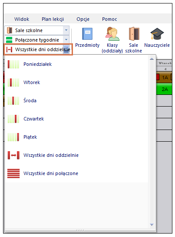Collapse the Wszystkie dni oddzielnie dropdown
The height and width of the screenshot is (237, 175).
[66, 49]
